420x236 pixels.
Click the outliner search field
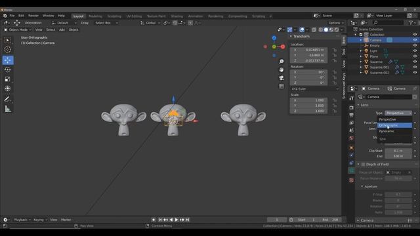pyautogui.click(x=388, y=23)
